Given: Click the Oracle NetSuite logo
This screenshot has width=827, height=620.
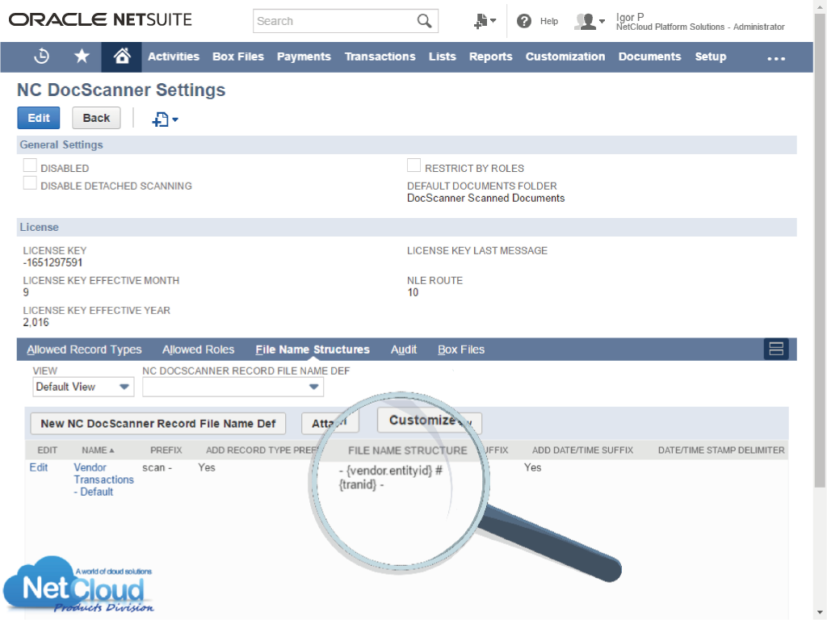Looking at the screenshot, I should coord(100,20).
